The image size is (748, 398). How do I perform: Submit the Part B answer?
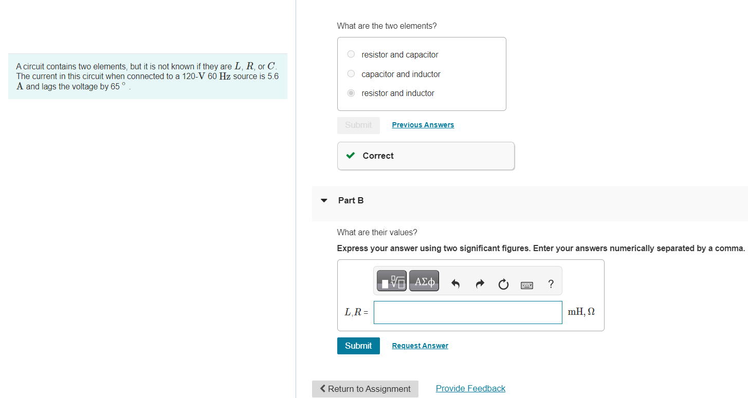[x=358, y=346]
